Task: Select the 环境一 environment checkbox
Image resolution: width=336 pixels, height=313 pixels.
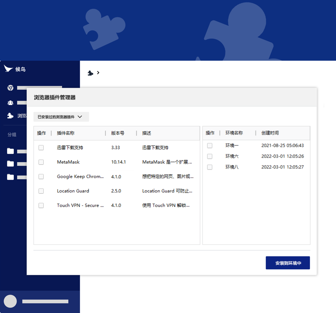Action: coord(210,145)
